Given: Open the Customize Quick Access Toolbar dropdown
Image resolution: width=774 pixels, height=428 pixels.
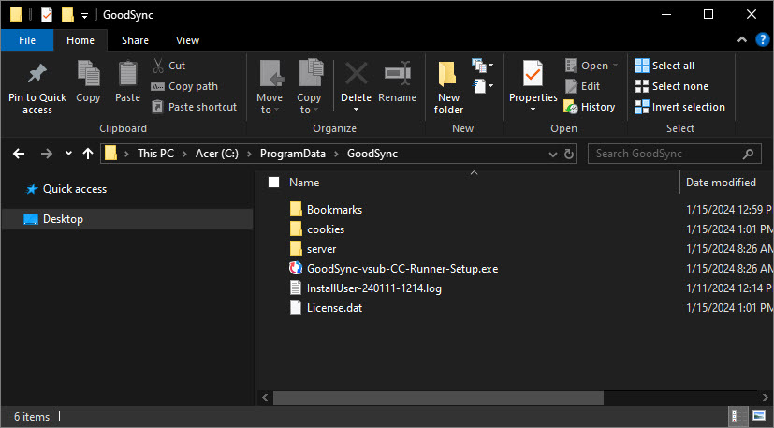Looking at the screenshot, I should point(84,16).
